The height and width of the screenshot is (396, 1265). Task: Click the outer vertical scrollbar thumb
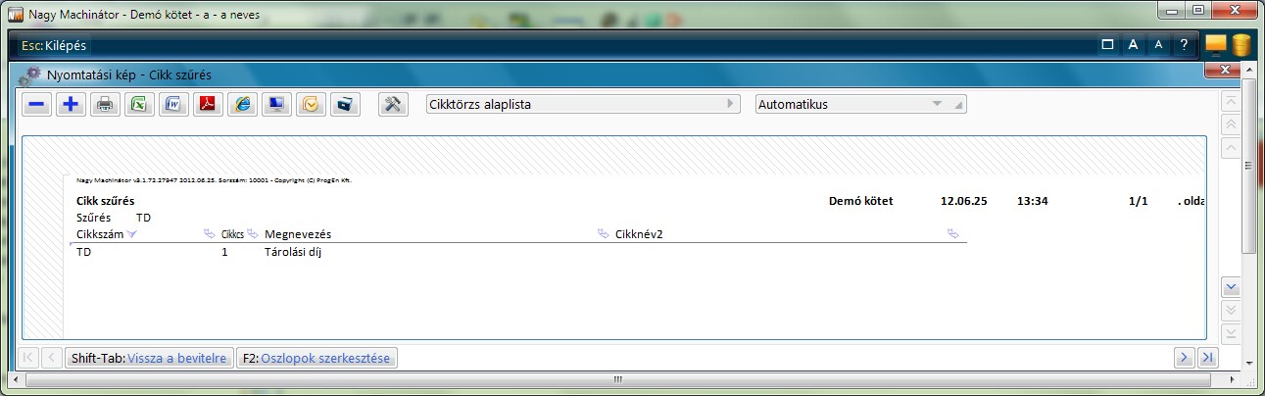pos(1250,166)
